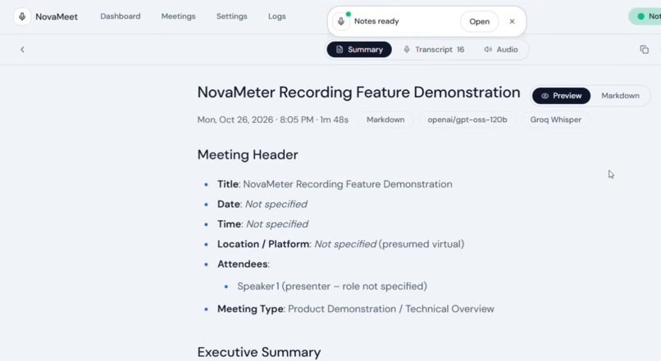Image resolution: width=661 pixels, height=361 pixels.
Task: Click the Meeting Type line
Action: pos(356,309)
